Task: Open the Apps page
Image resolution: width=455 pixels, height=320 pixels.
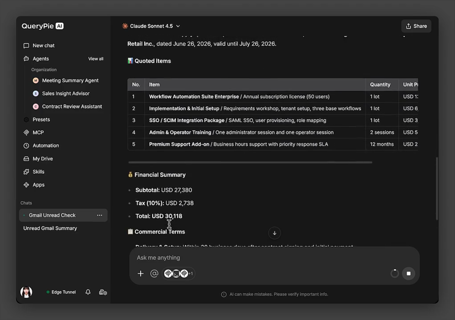Action: [34, 185]
